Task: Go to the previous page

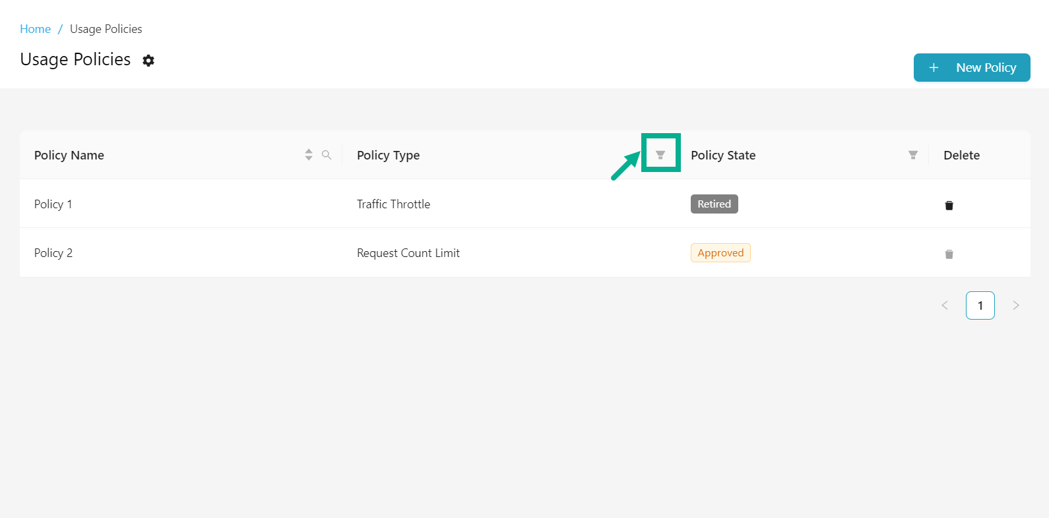Action: coord(945,305)
